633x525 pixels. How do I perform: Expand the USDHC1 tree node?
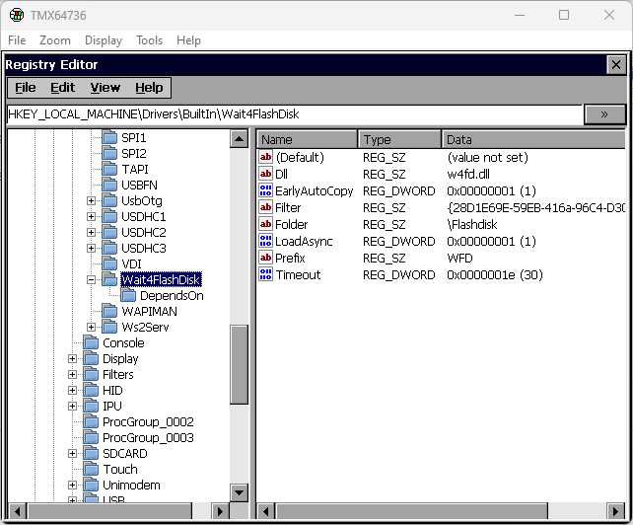click(x=92, y=217)
